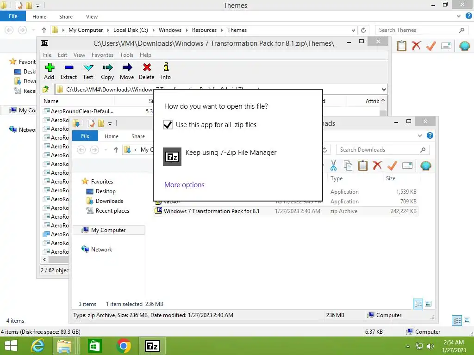This screenshot has height=355, width=474.
Task: Click the 7-Zip Delete toolbar icon
Action: (x=147, y=67)
